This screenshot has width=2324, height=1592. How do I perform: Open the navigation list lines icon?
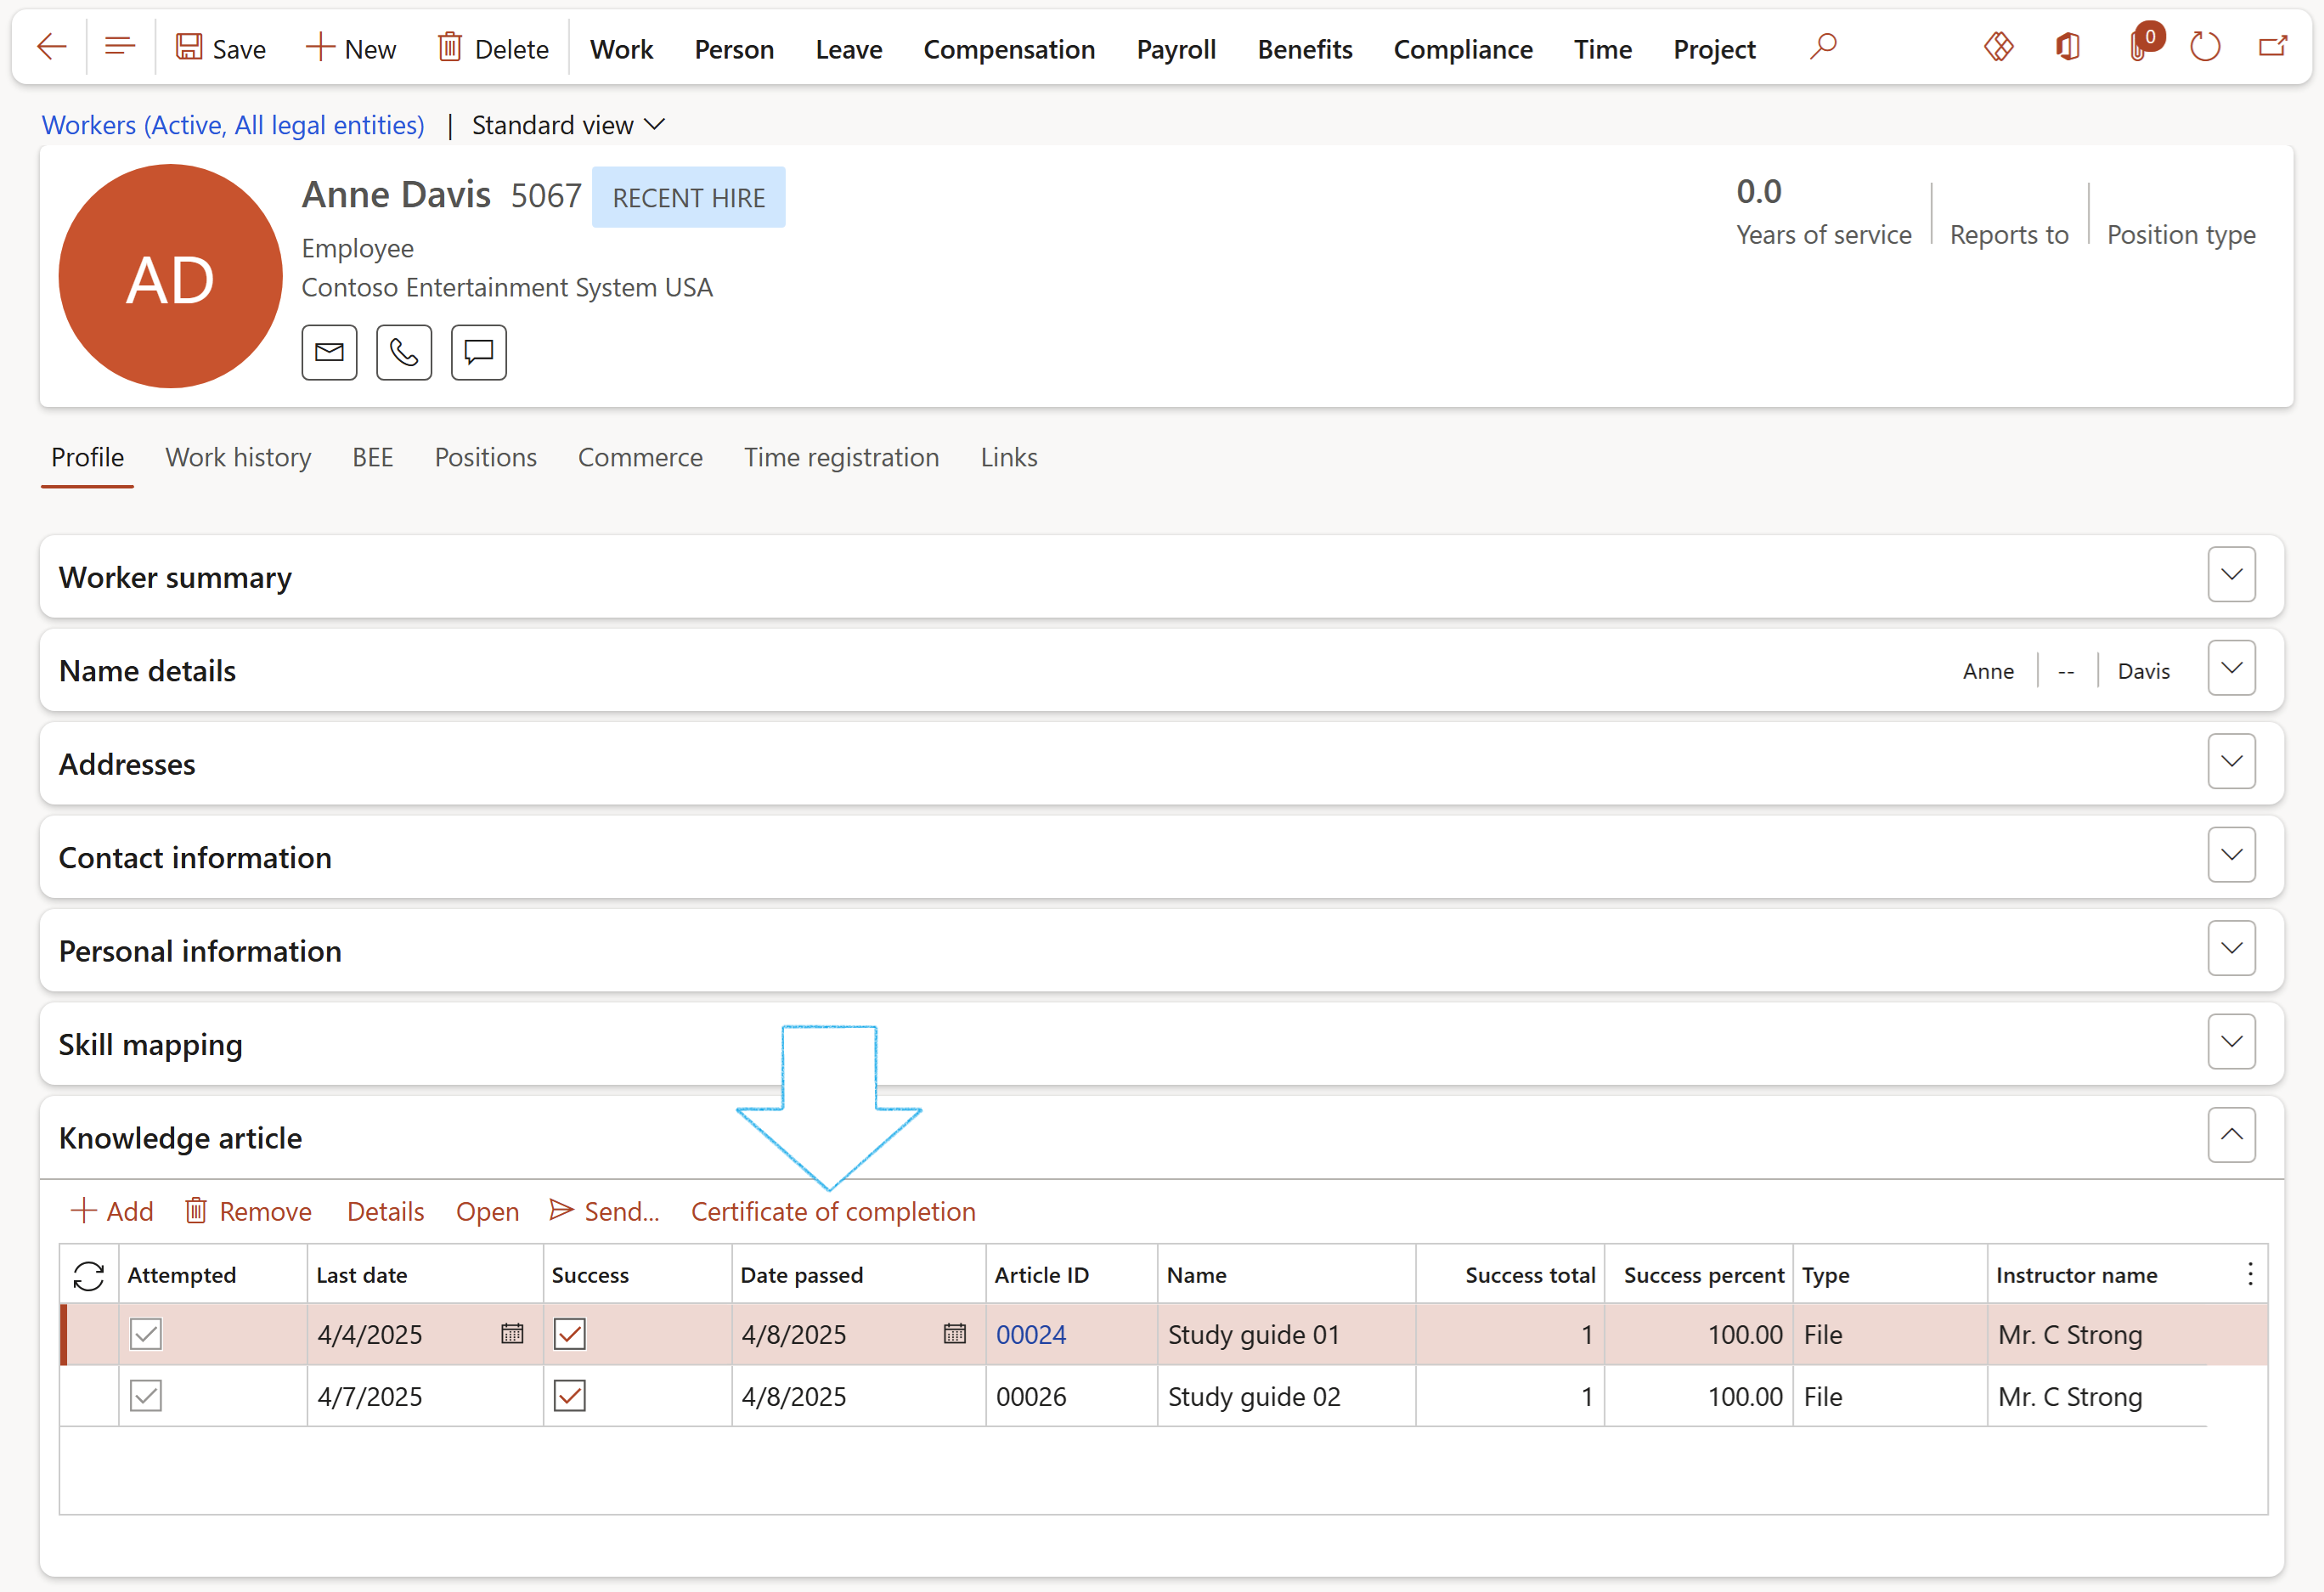coord(120,47)
